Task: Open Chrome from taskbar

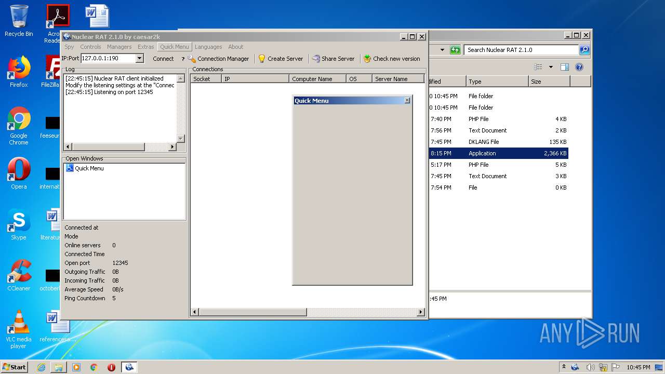Action: [94, 367]
